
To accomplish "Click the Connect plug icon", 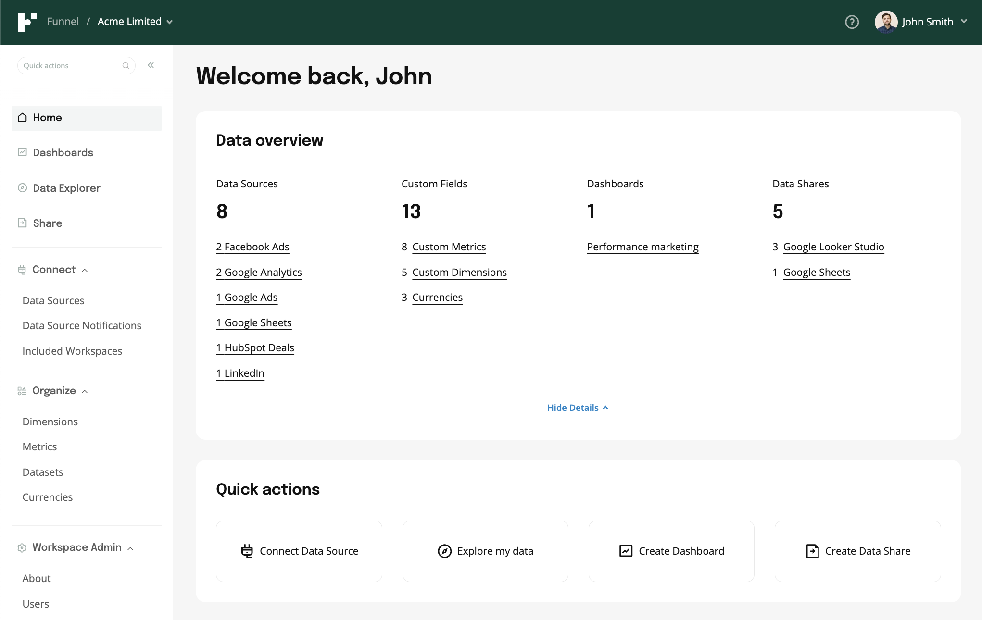I will tap(22, 270).
